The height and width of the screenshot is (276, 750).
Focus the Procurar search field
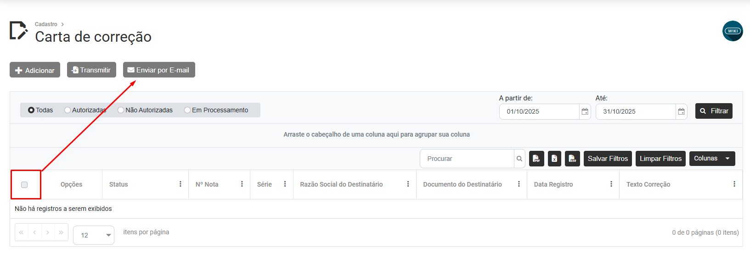467,159
